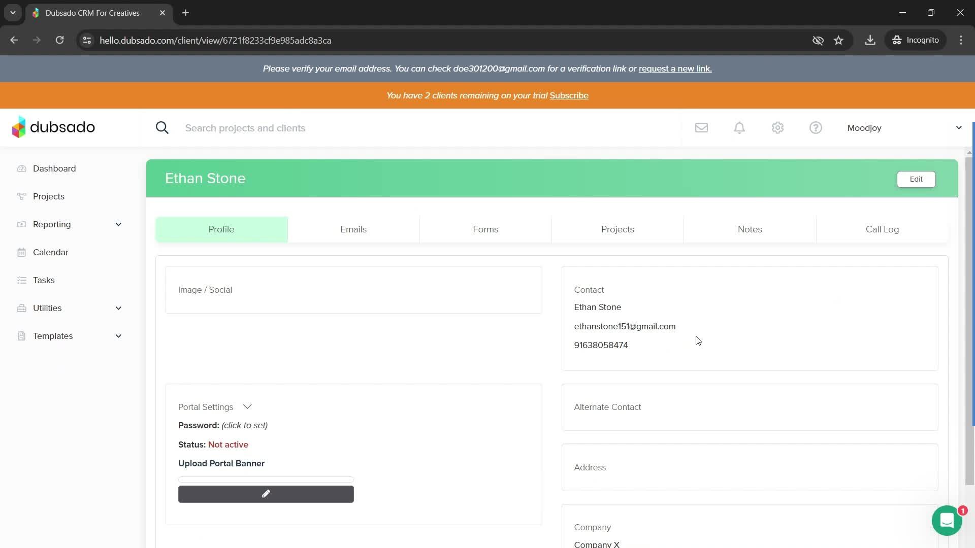975x548 pixels.
Task: Click the Templates document icon
Action: (21, 336)
